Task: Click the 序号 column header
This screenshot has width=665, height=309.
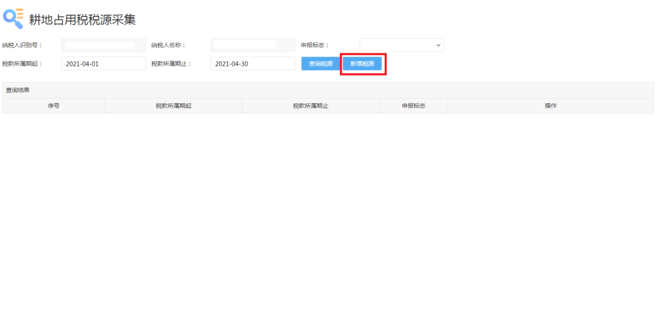Action: click(54, 106)
